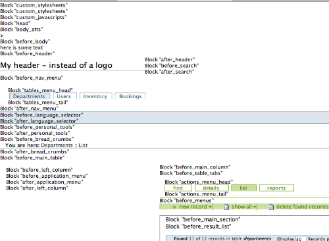This screenshot has width=329, height=241.
Task: Switch to the Users table tab
Action: [64, 96]
